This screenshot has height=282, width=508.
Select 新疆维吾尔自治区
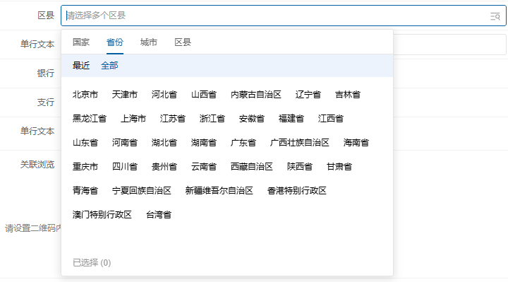219,191
